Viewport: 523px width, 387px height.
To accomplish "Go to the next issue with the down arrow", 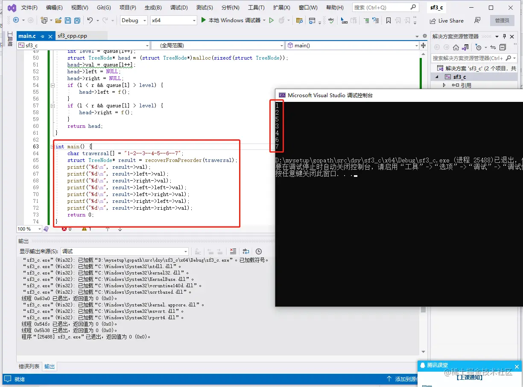I will click(x=120, y=229).
